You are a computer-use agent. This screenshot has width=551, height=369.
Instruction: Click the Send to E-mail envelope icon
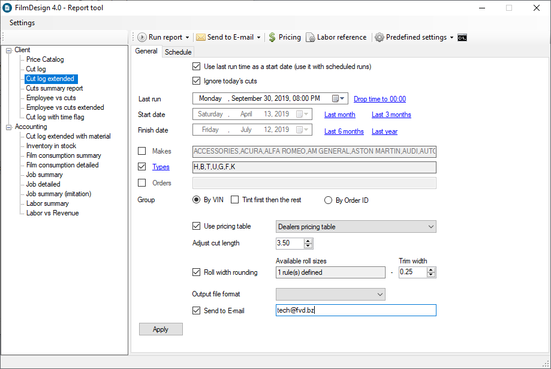coord(201,37)
